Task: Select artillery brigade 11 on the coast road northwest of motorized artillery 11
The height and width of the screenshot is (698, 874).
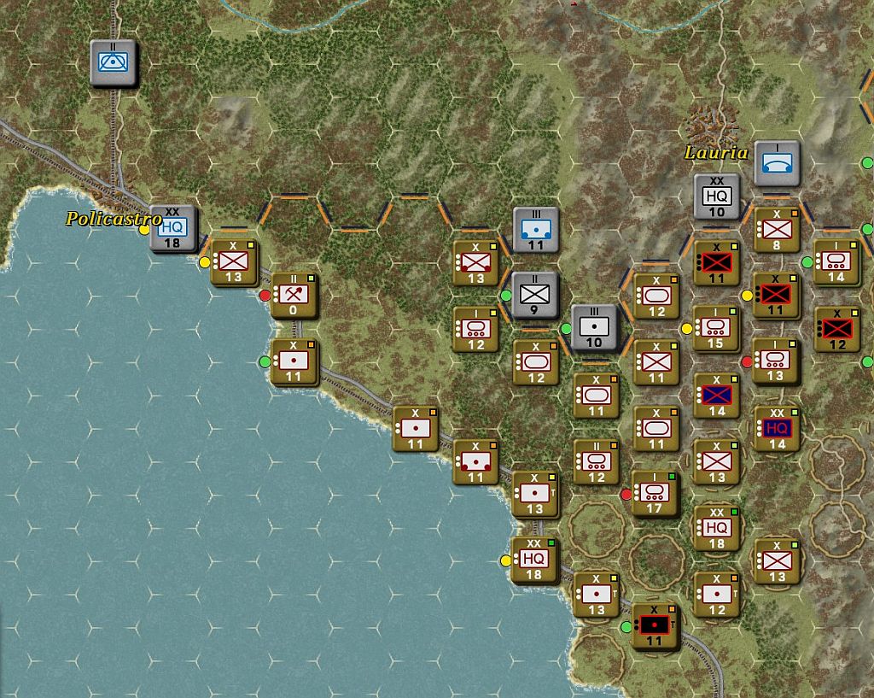Action: tap(416, 429)
